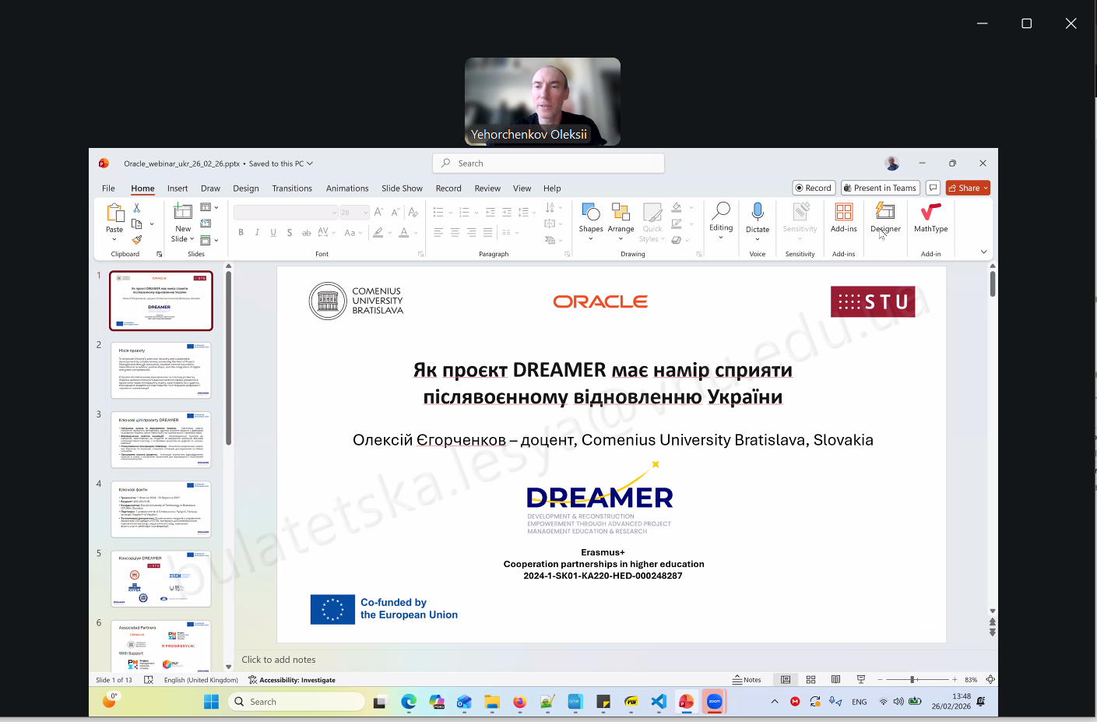Open the Comments pane icon

point(933,188)
